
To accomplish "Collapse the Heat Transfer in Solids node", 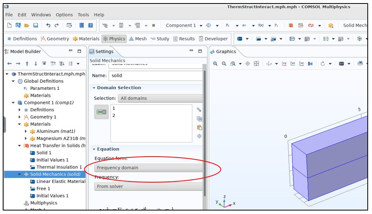I will tap(20, 146).
